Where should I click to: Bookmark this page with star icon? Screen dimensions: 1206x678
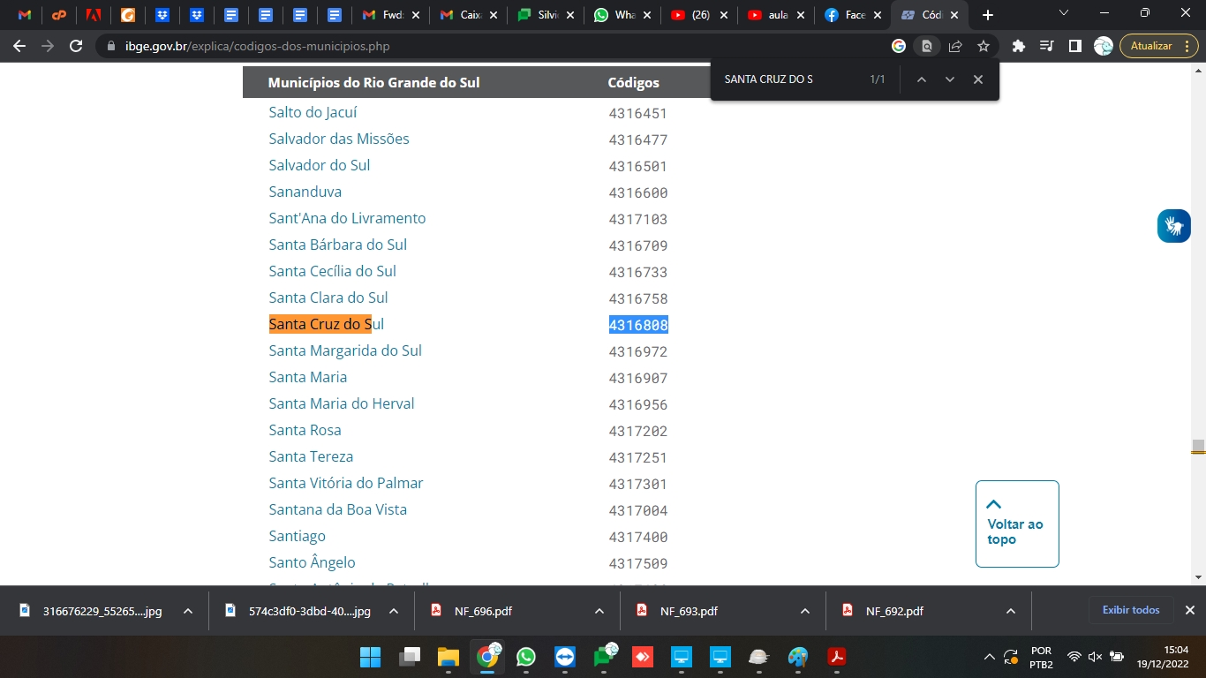(x=984, y=46)
